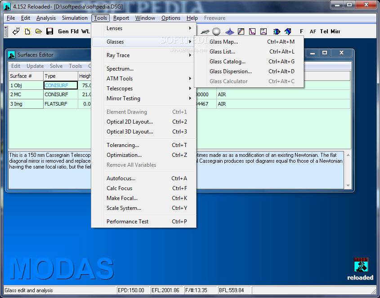Open the Help menu
The width and height of the screenshot is (380, 298).
click(x=192, y=18)
